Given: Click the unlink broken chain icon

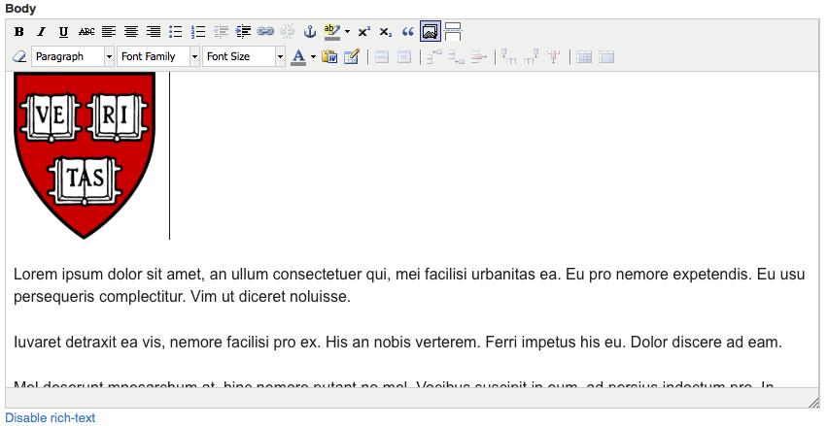Looking at the screenshot, I should pyautogui.click(x=288, y=32).
